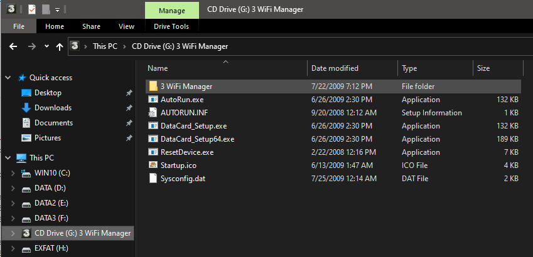Click the New folder icon in title bar
Screen dimensions: 533x257
pyautogui.click(x=46, y=9)
